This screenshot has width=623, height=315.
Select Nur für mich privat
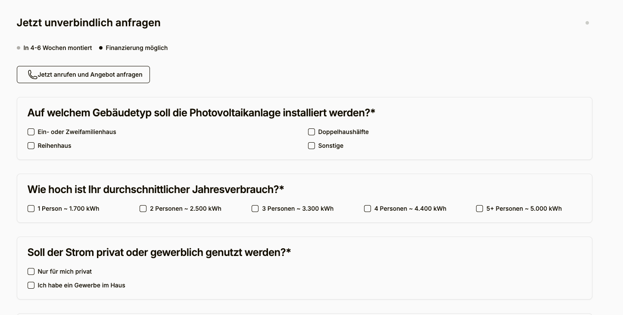[31, 271]
